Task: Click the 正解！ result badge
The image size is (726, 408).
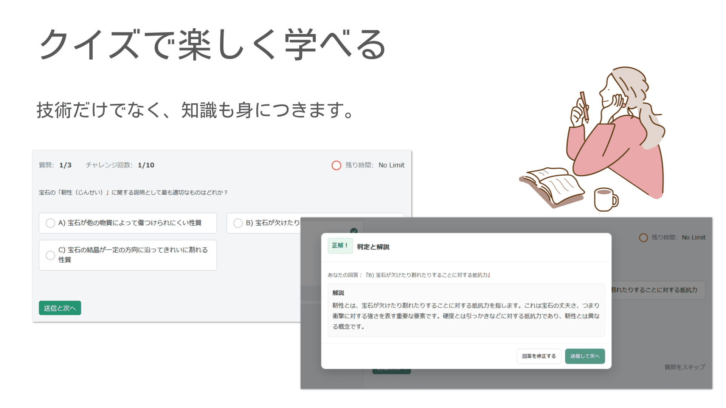Action: click(340, 246)
